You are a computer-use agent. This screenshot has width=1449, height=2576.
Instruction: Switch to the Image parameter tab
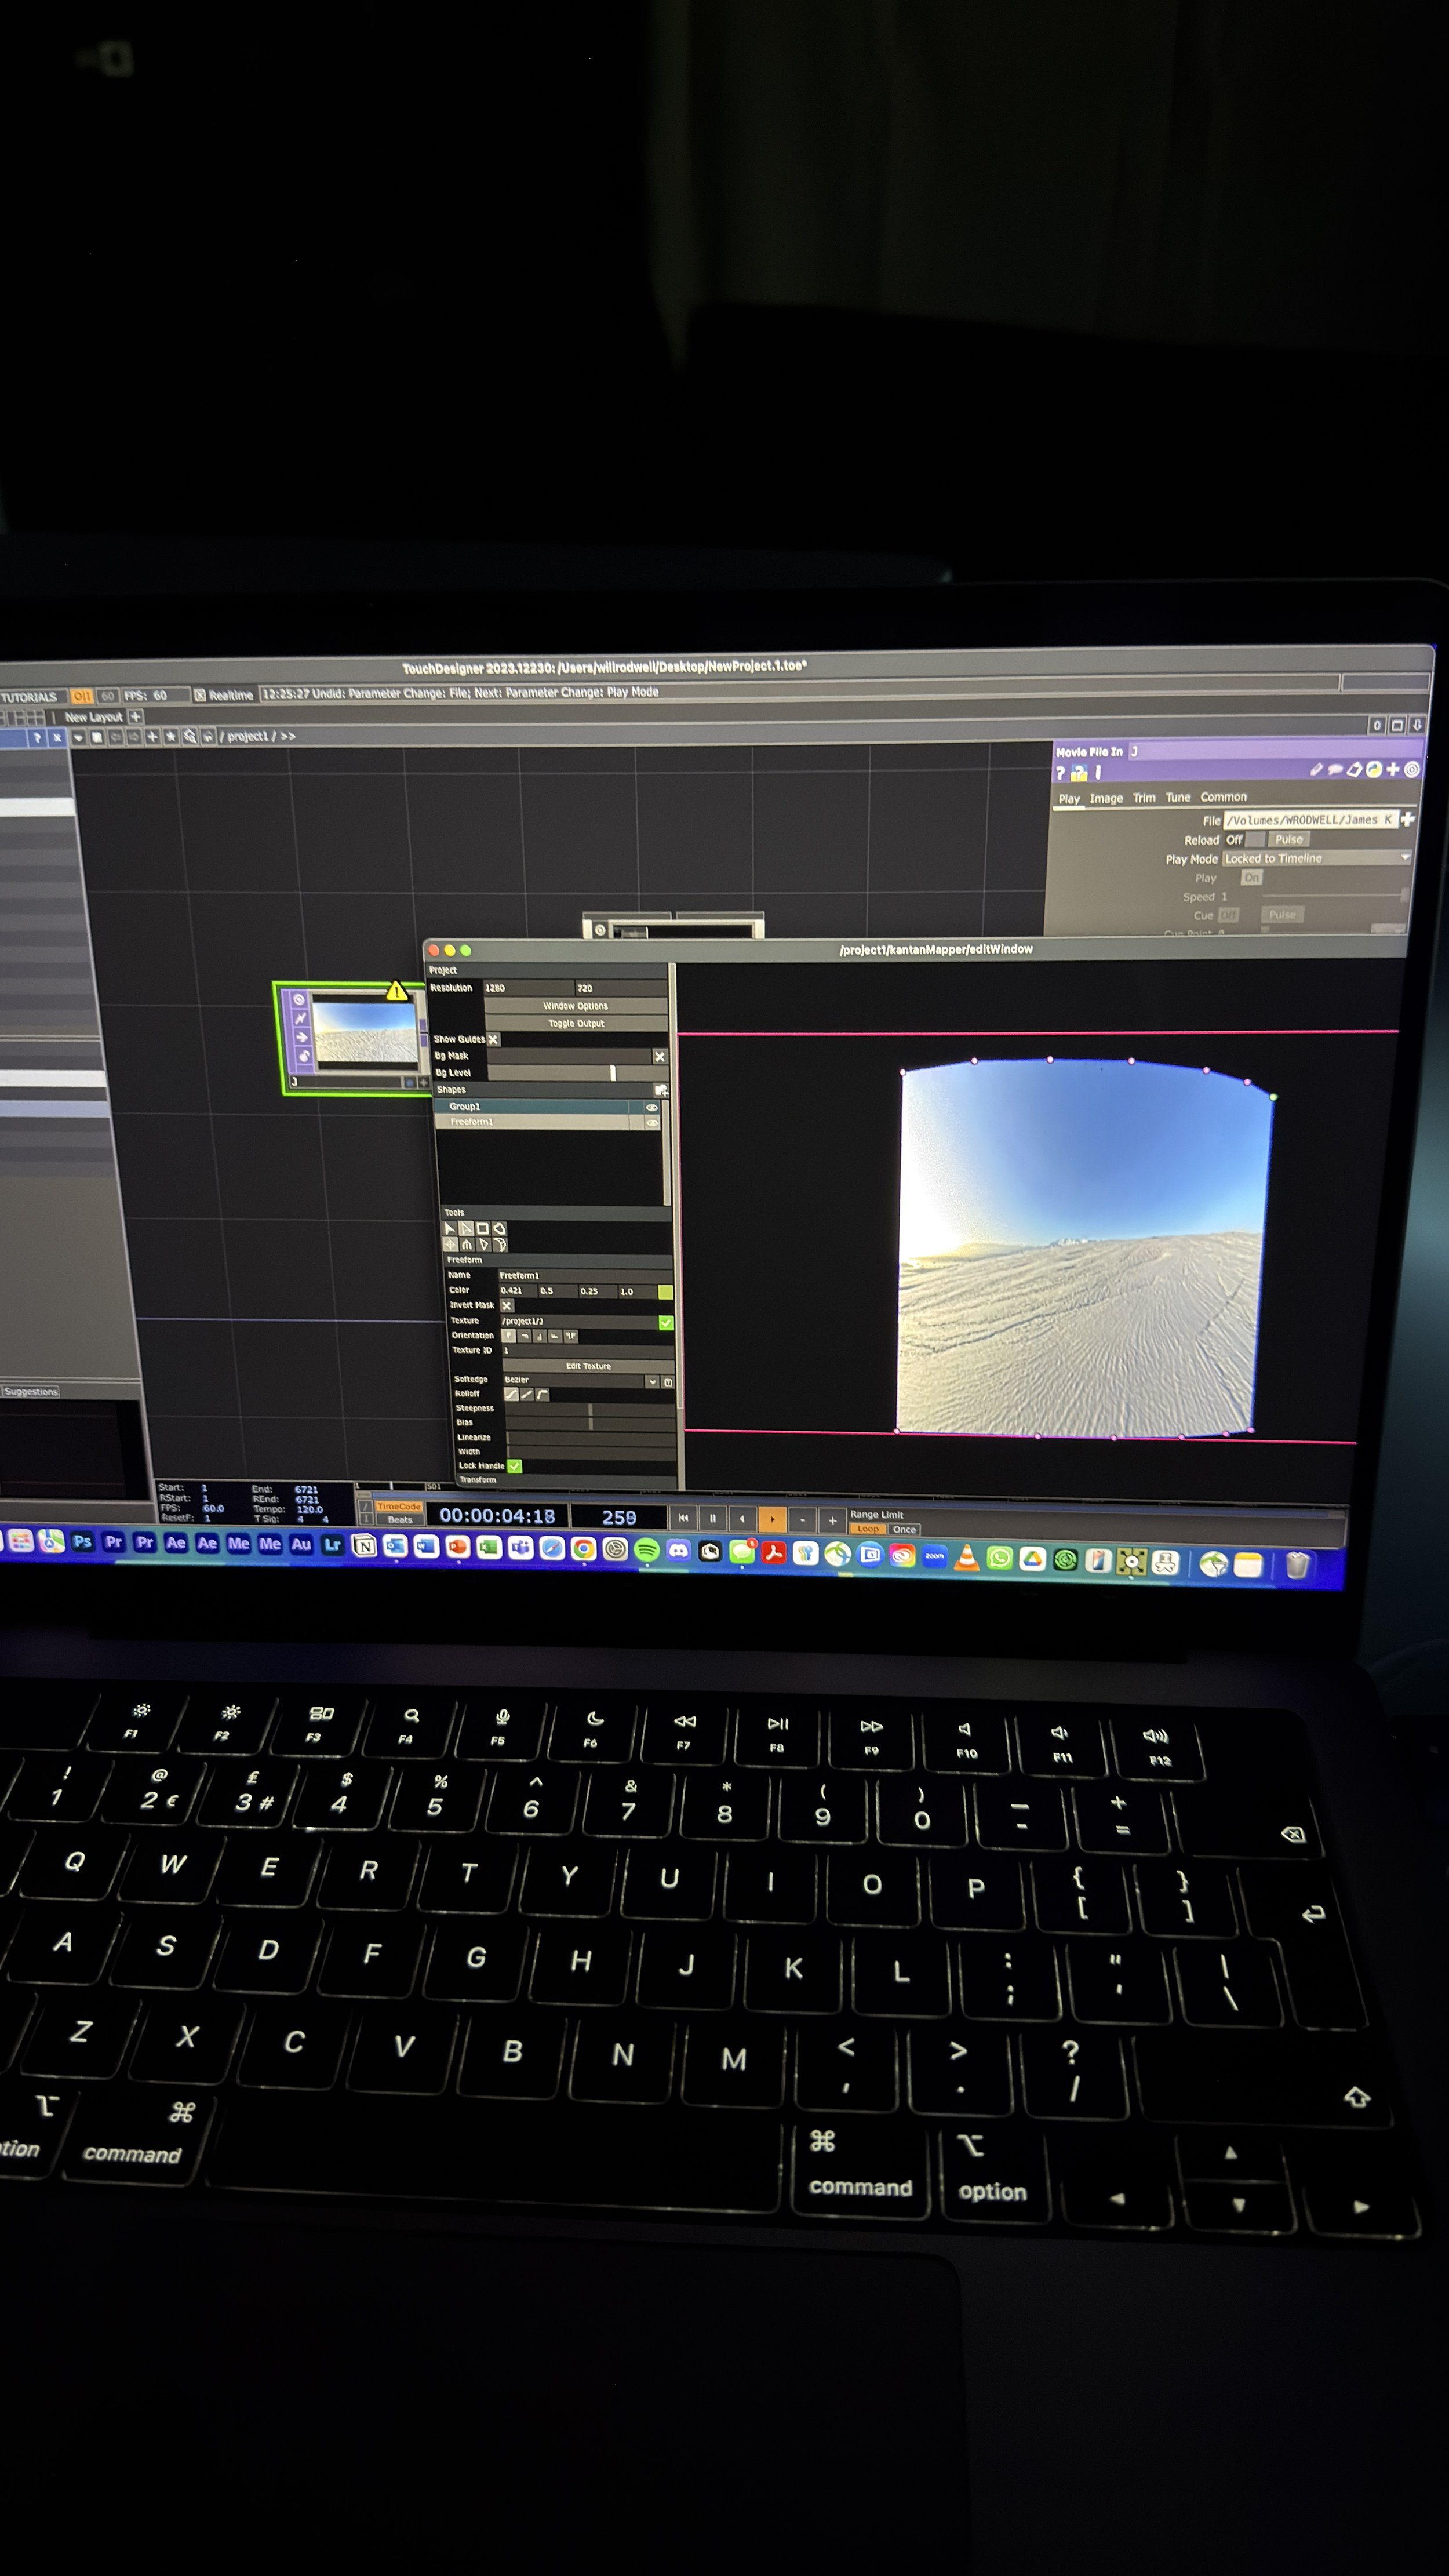coord(1106,798)
